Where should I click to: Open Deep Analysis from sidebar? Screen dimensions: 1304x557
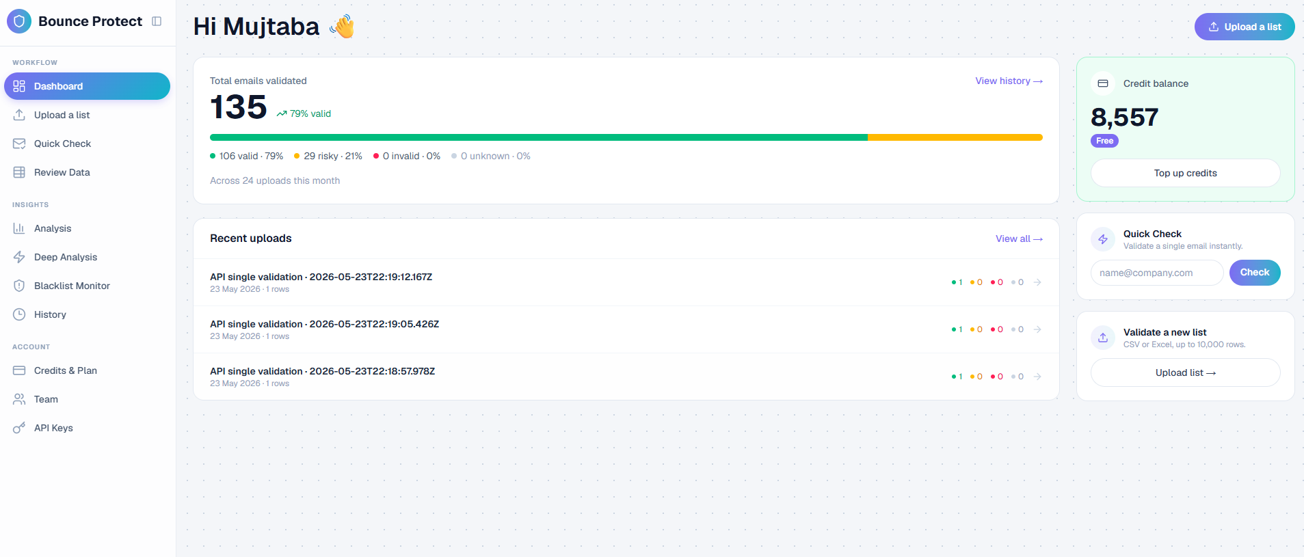pos(87,257)
